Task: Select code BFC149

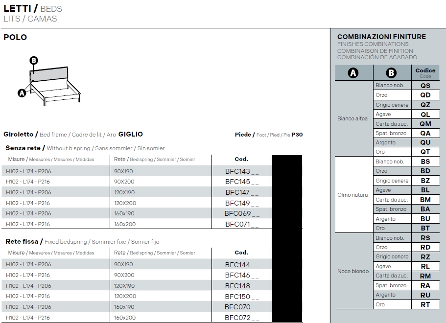Action: click(x=242, y=203)
